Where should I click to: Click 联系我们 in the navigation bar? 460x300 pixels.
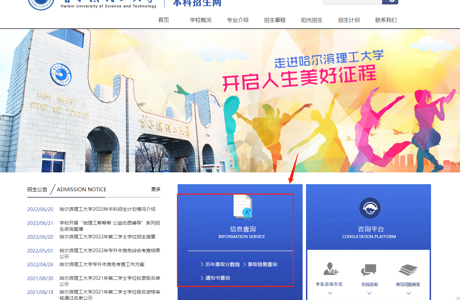(386, 20)
